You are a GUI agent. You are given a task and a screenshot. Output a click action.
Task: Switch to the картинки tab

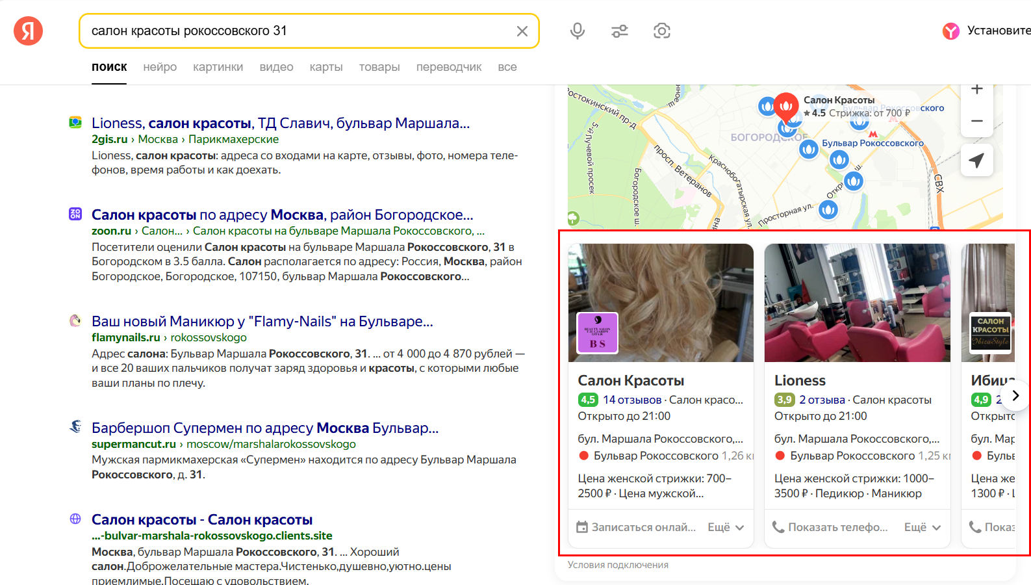coord(218,67)
